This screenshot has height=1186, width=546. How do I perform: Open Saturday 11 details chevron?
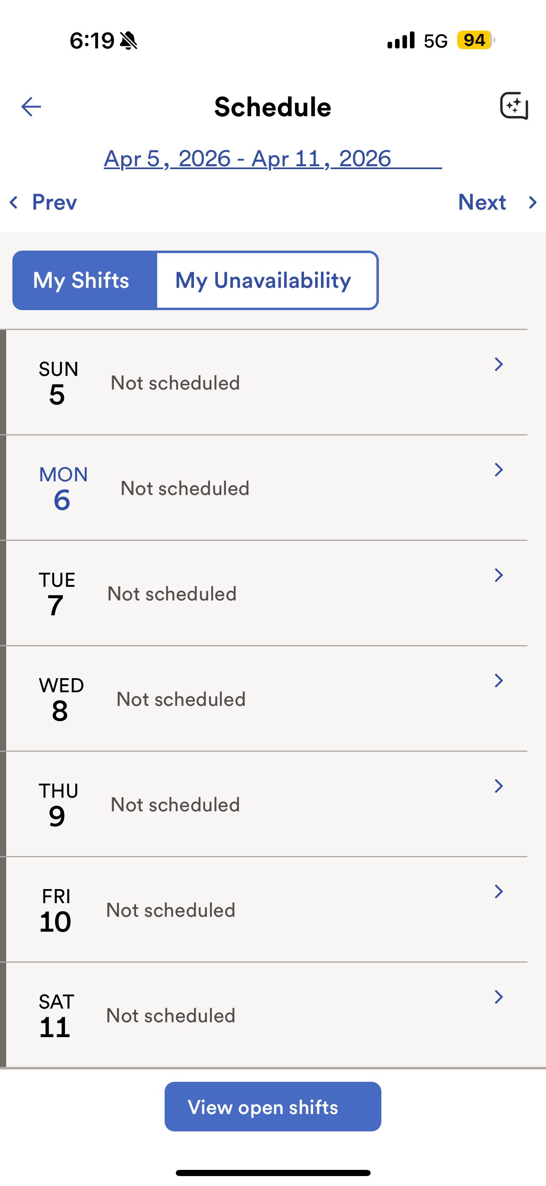(498, 997)
